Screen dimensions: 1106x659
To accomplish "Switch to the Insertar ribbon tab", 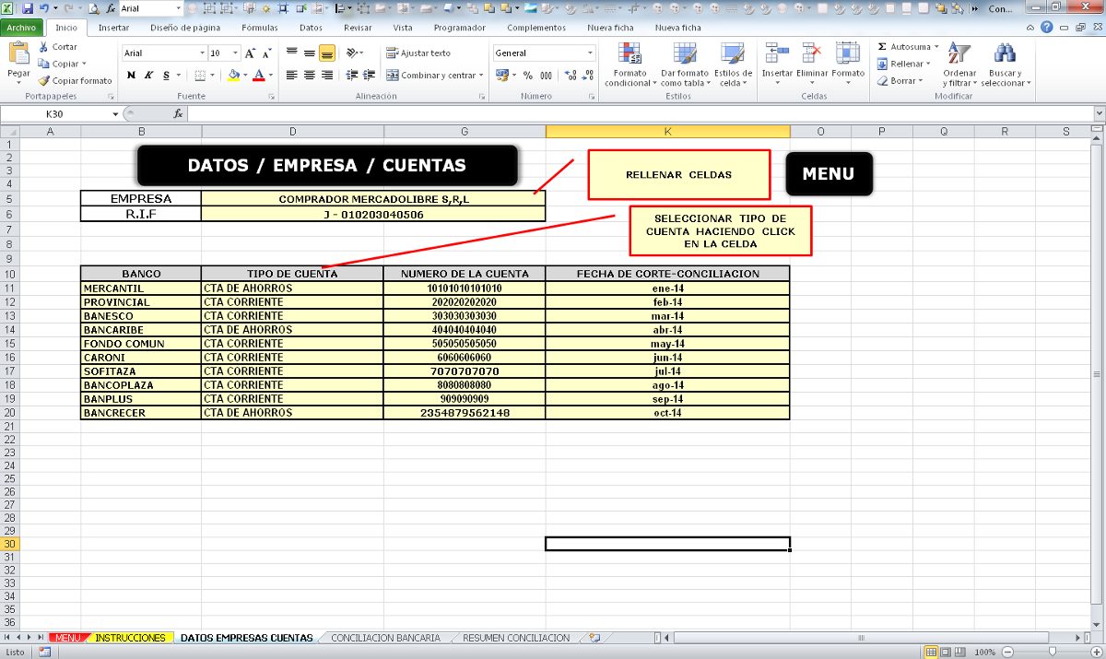I will point(114,28).
